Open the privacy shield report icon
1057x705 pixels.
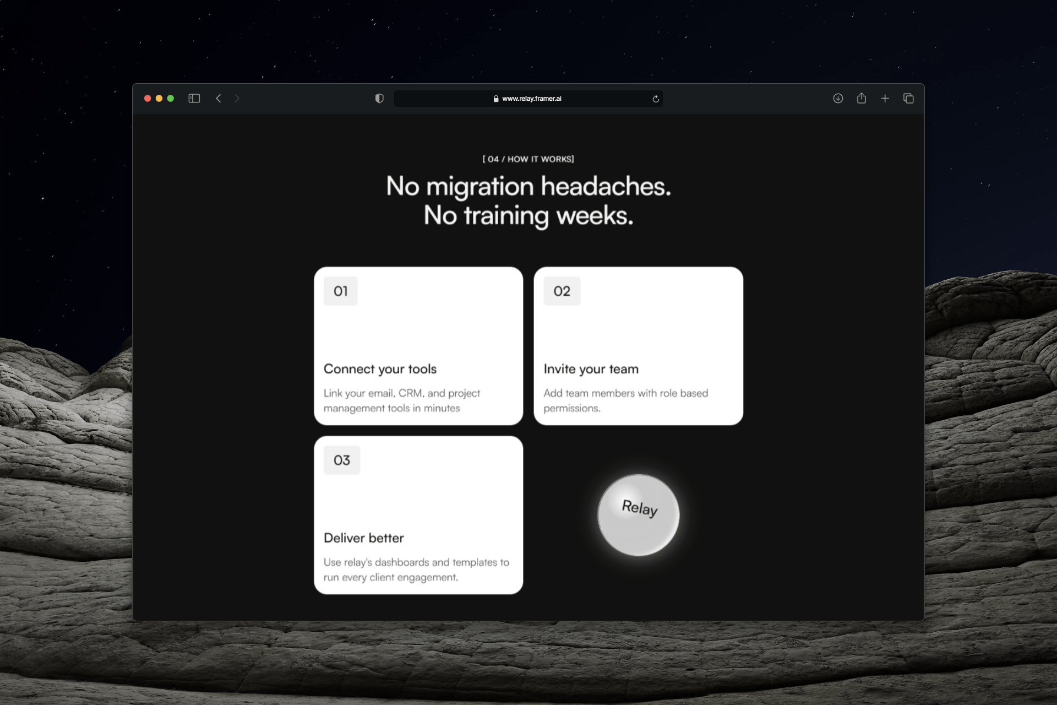pyautogui.click(x=379, y=99)
